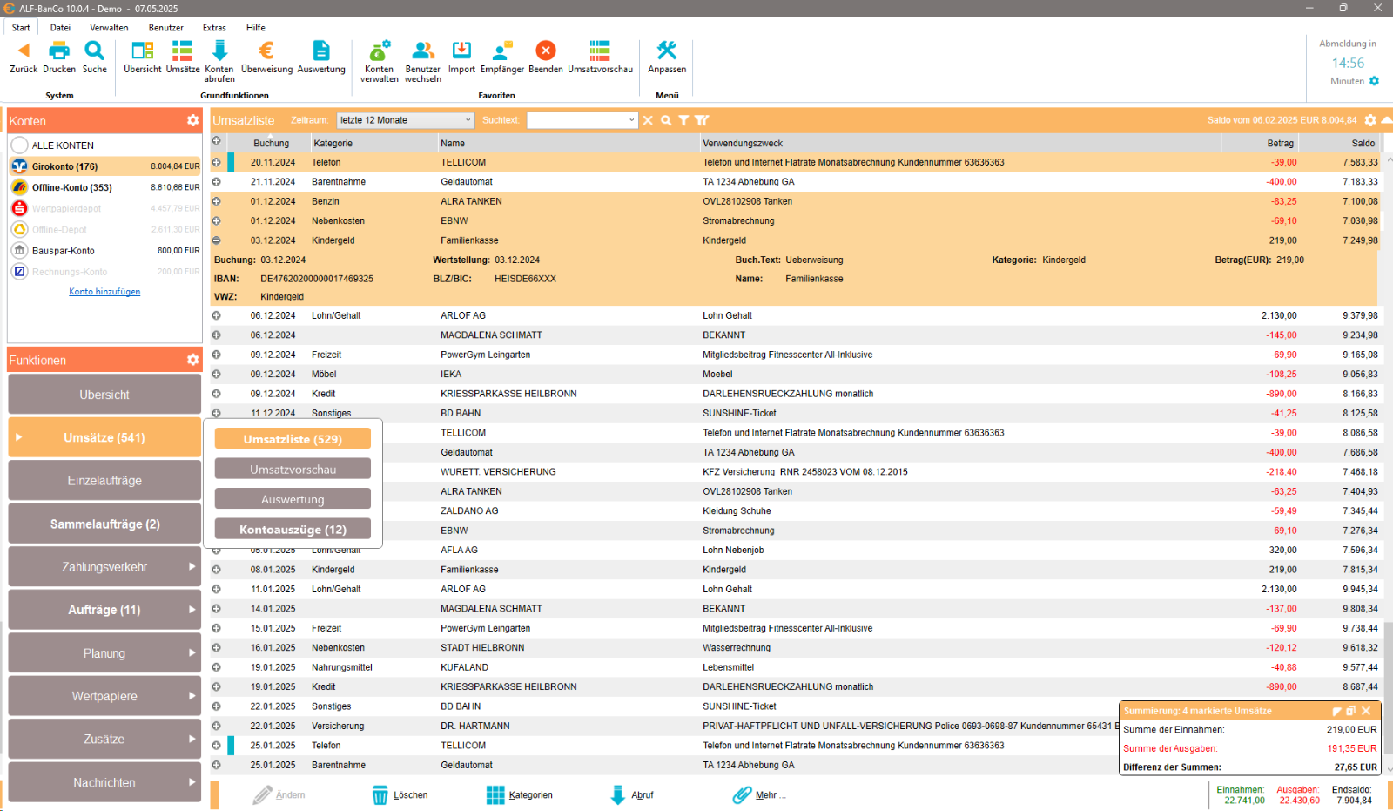
Task: Select Offline-Konto (353) account
Action: tap(105, 187)
